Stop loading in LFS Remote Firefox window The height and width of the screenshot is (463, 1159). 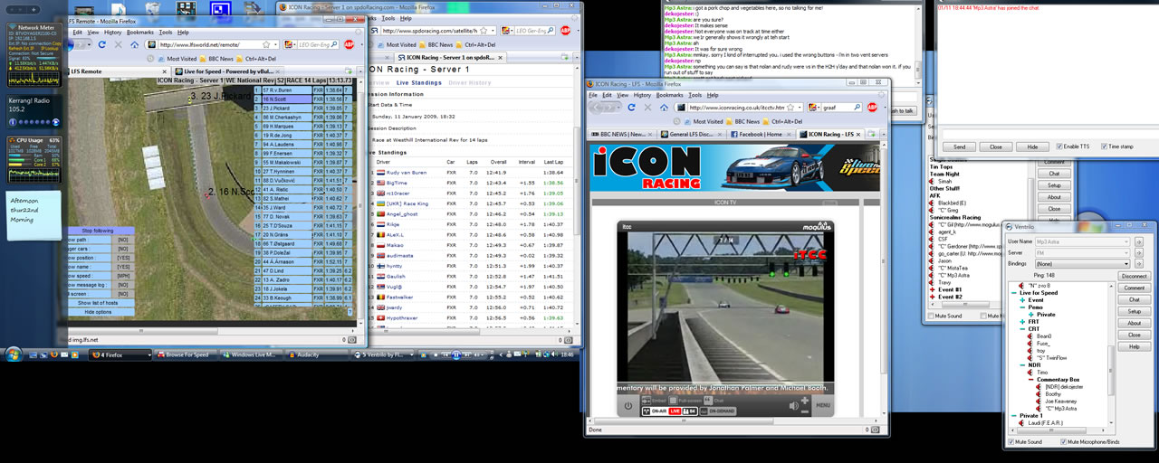tap(119, 43)
